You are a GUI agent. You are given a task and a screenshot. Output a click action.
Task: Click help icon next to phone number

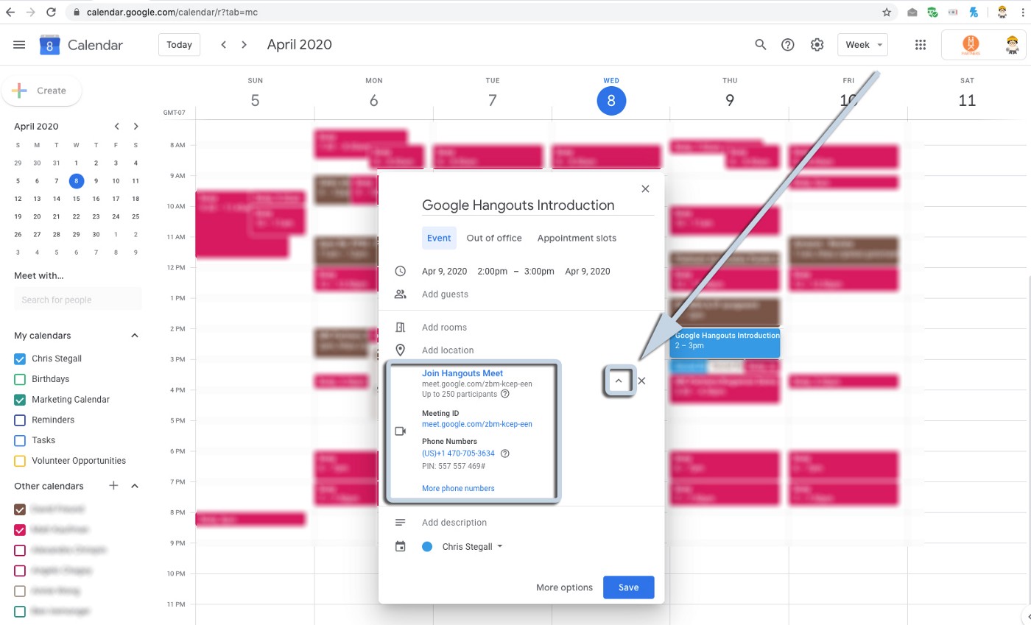coord(505,453)
